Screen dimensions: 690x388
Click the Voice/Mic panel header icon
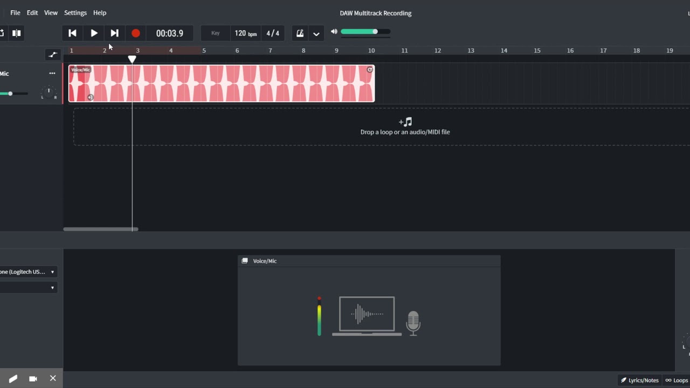point(245,261)
